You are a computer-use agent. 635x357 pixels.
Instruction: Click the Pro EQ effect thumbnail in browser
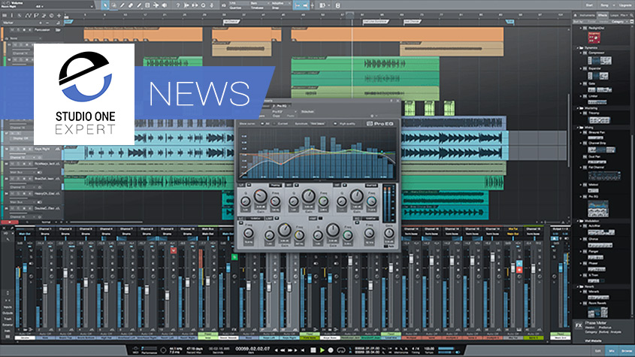598,209
